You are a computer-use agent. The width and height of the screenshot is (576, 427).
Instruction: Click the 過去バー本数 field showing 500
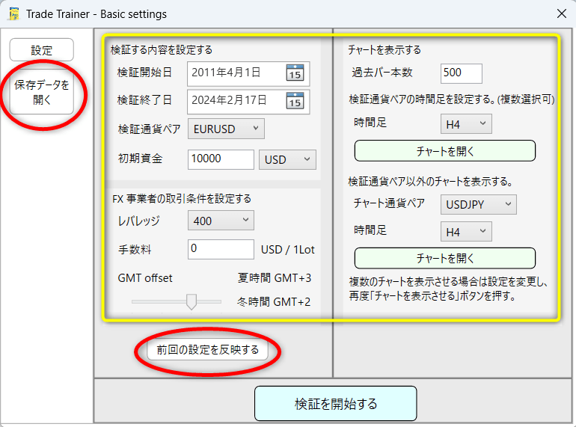[x=462, y=73]
